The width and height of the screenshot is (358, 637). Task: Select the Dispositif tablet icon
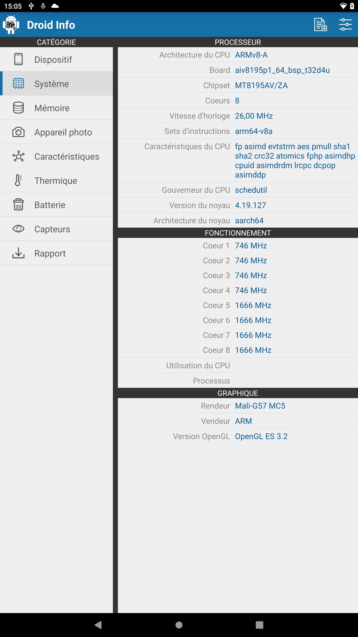18,59
